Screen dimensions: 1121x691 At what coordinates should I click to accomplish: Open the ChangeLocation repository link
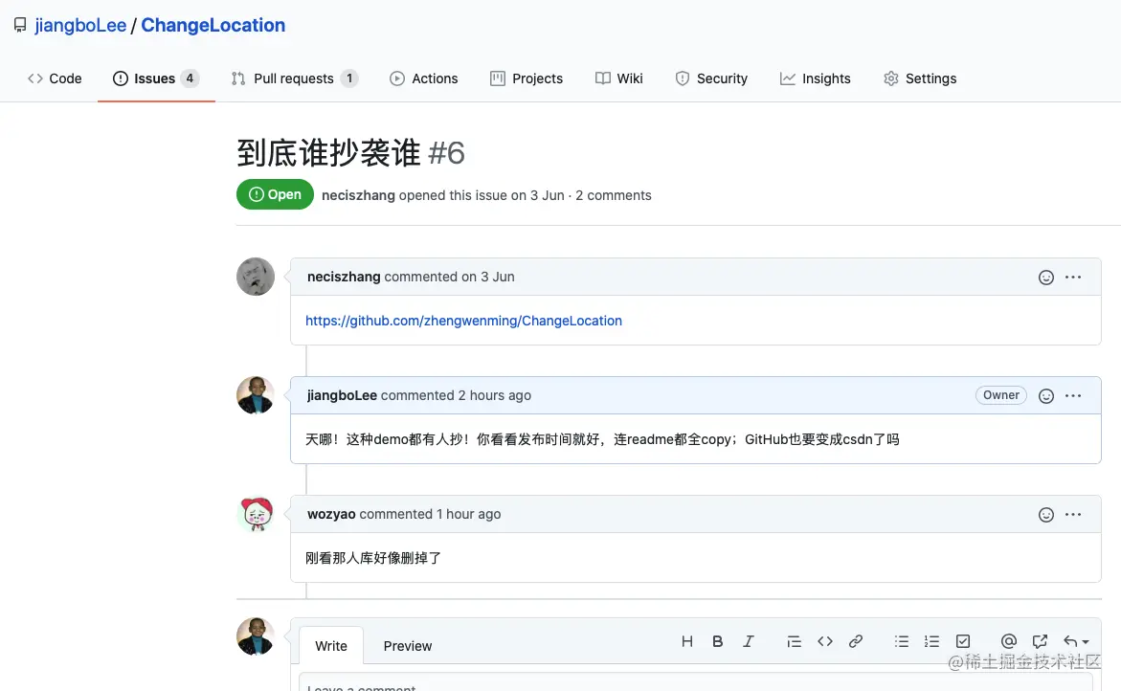tap(213, 25)
